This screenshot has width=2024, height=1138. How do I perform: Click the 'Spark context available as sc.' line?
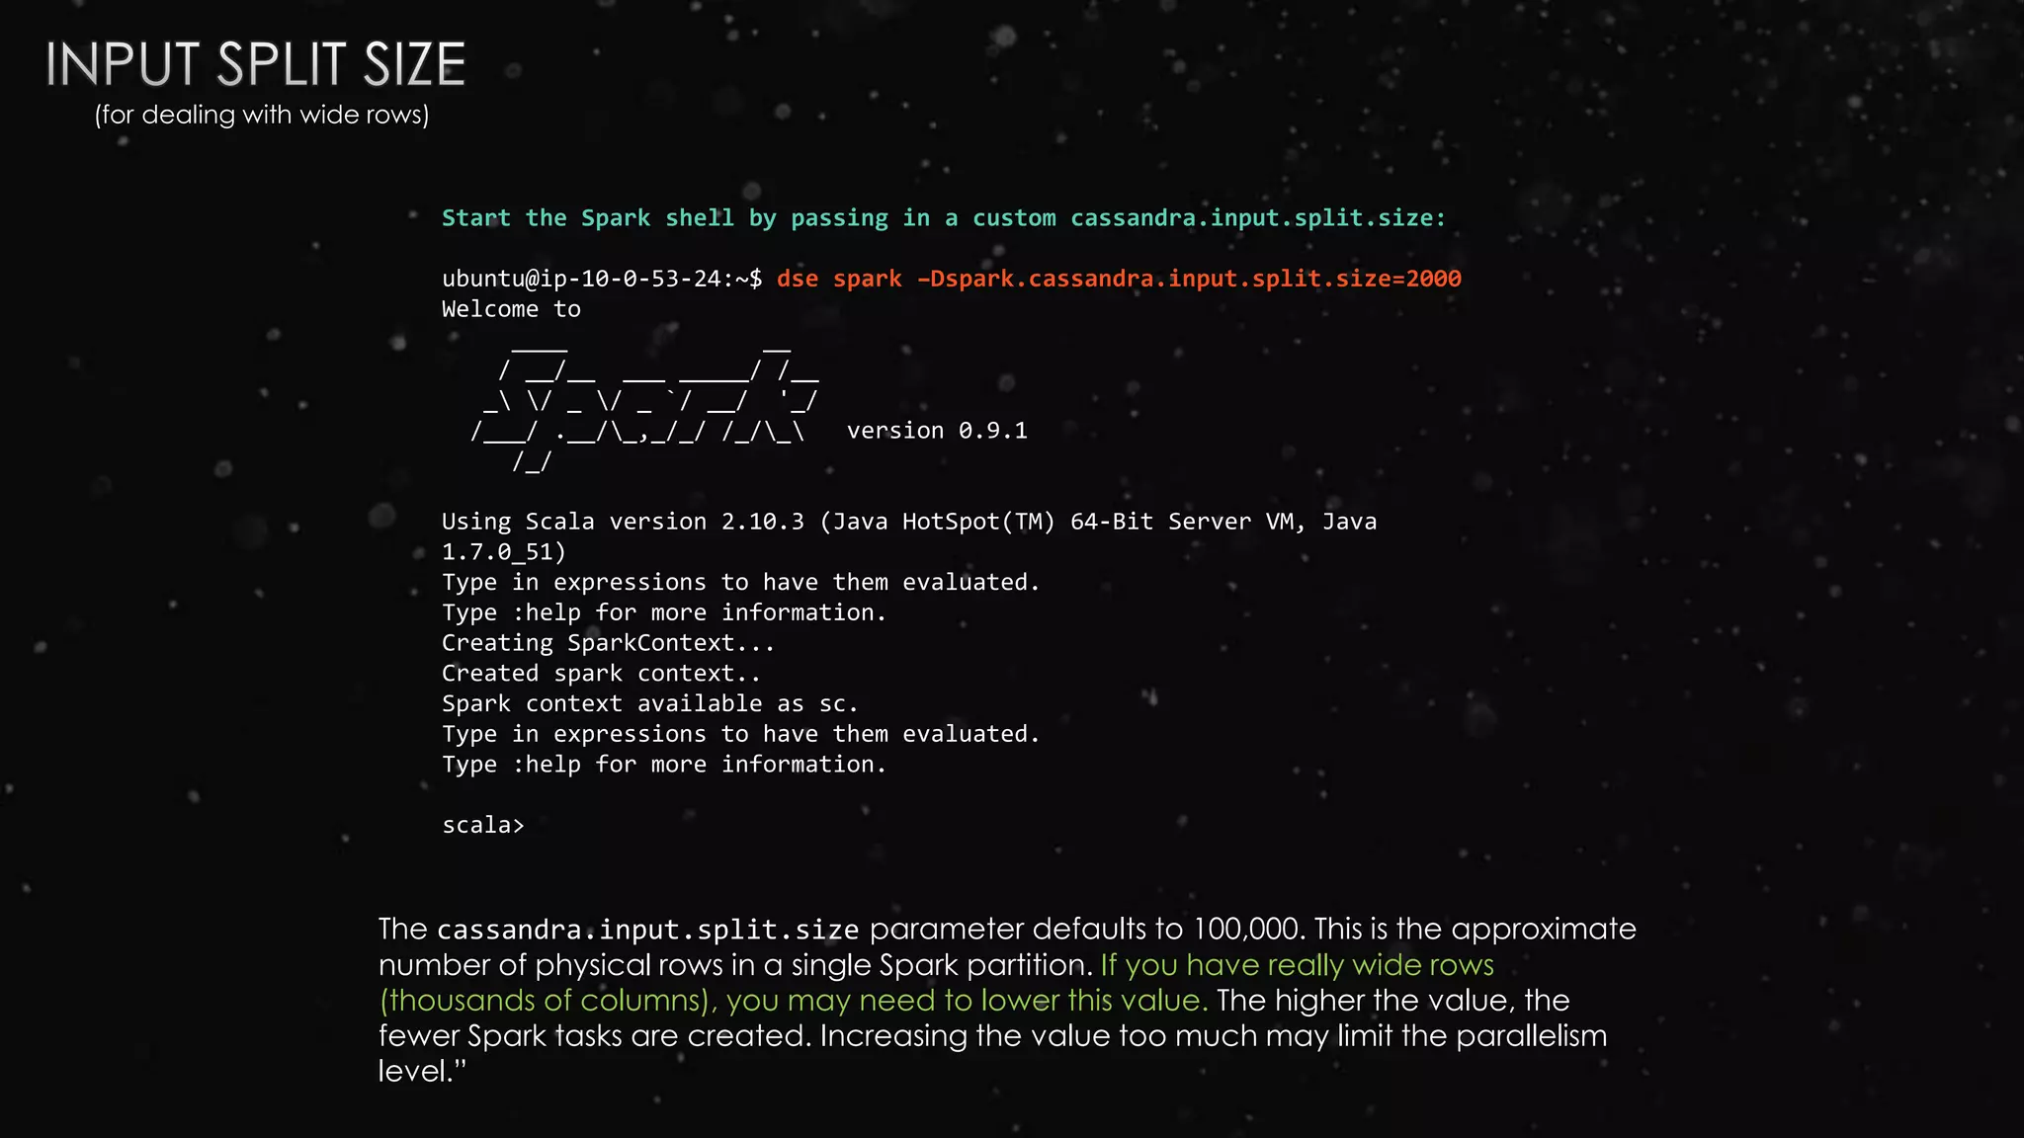[649, 703]
